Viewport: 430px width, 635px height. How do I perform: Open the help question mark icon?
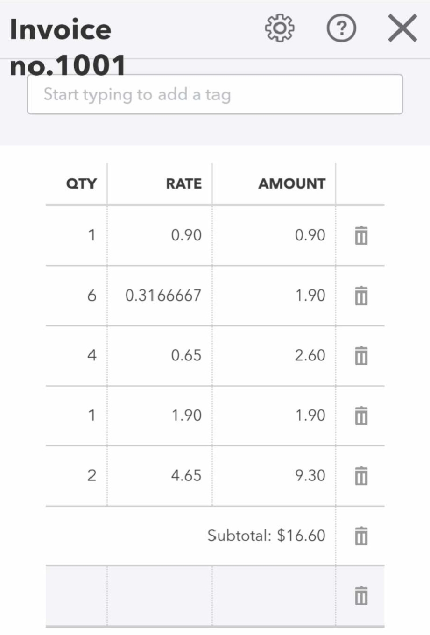341,29
